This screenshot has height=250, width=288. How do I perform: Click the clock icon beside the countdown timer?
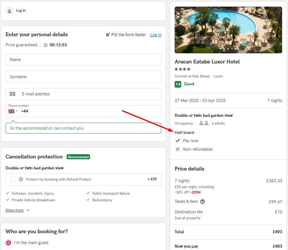46,45
